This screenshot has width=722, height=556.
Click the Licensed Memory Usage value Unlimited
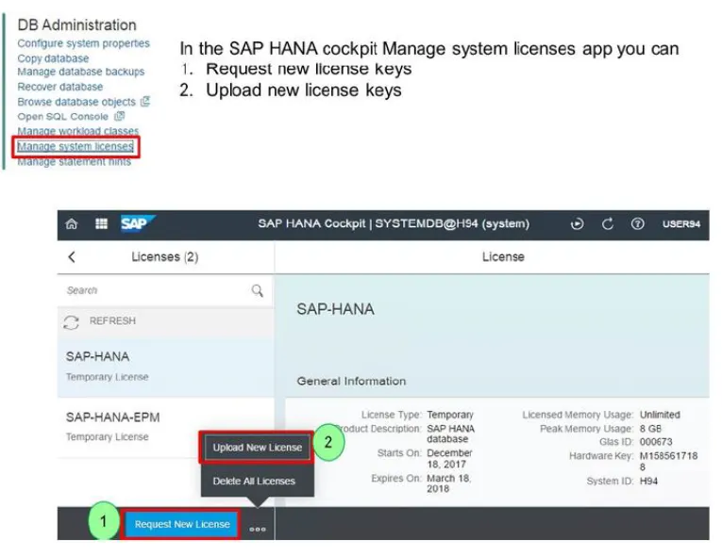point(660,415)
